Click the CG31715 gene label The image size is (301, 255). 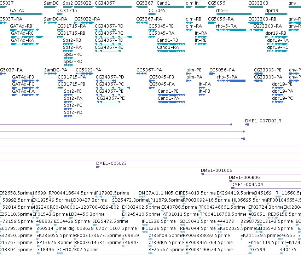[x=67, y=11]
